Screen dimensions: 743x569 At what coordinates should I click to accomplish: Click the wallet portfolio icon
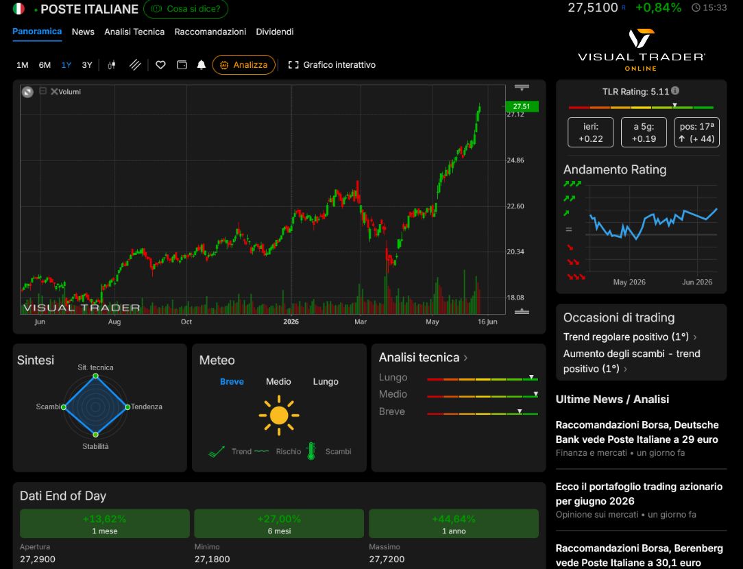pos(182,65)
